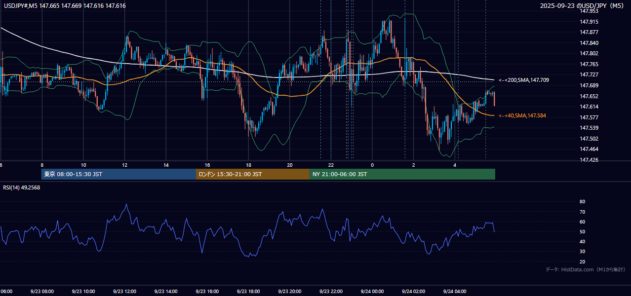Select the NY 21:00-06:00 JST session bar
Image resolution: width=631 pixels, height=296 pixels.
402,174
